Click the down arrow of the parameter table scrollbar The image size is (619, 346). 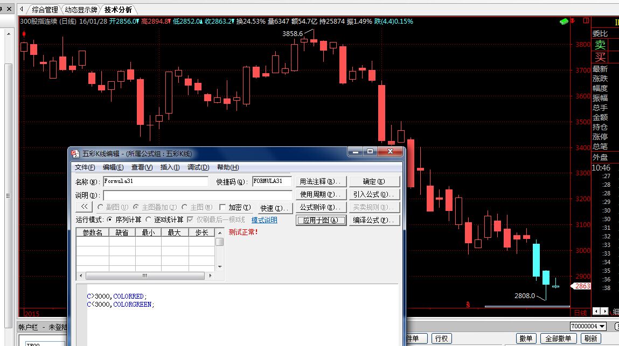220,267
